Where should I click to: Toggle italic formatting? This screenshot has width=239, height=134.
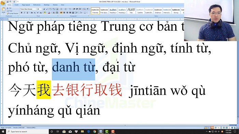pyautogui.click(x=25, y=13)
